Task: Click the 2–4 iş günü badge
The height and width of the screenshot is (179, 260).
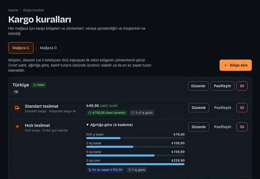Action: pyautogui.click(x=142, y=113)
